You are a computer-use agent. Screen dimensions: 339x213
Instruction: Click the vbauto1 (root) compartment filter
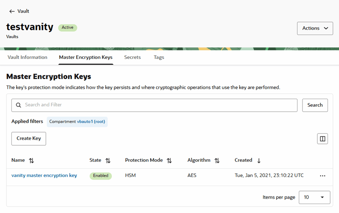[91, 122]
